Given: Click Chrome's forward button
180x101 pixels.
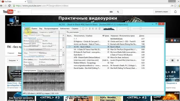Looking at the screenshot, I should coord(5,6).
